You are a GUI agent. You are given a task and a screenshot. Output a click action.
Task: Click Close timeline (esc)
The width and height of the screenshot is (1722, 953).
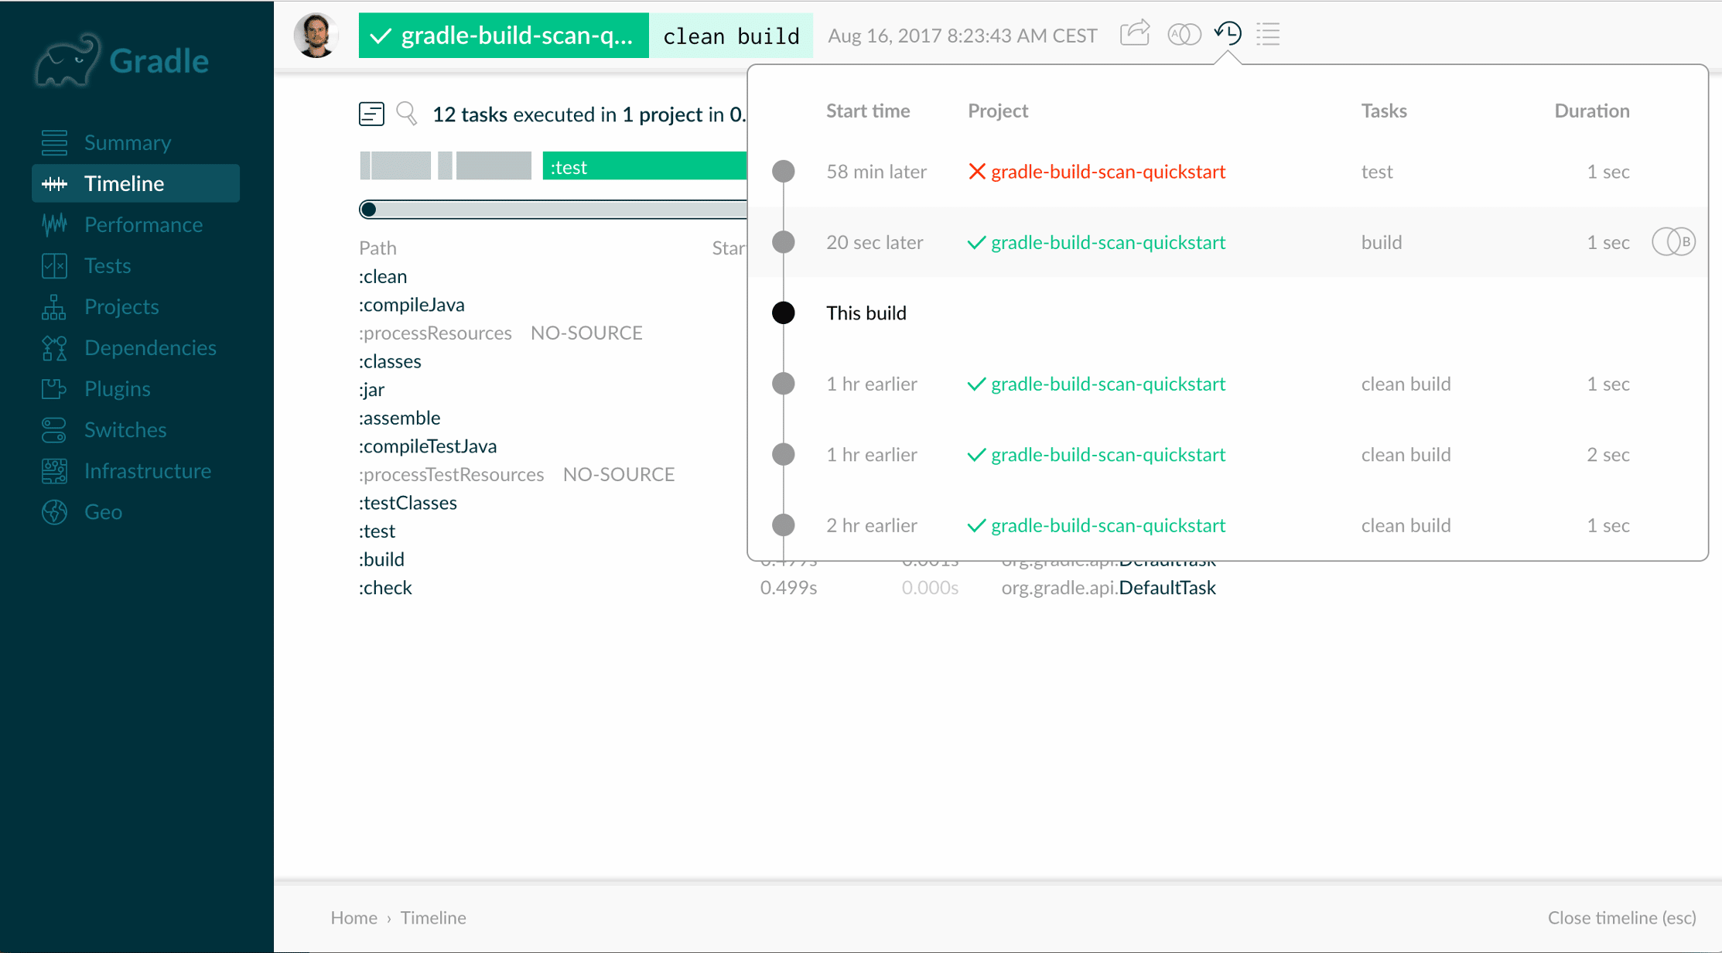click(1621, 917)
